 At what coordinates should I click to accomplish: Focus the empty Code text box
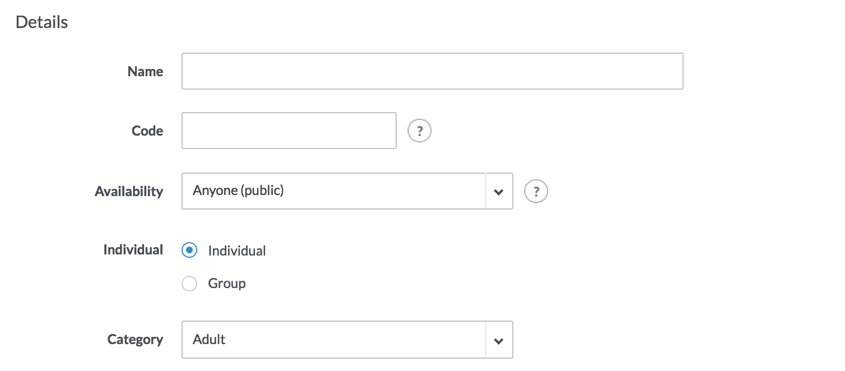pos(289,131)
